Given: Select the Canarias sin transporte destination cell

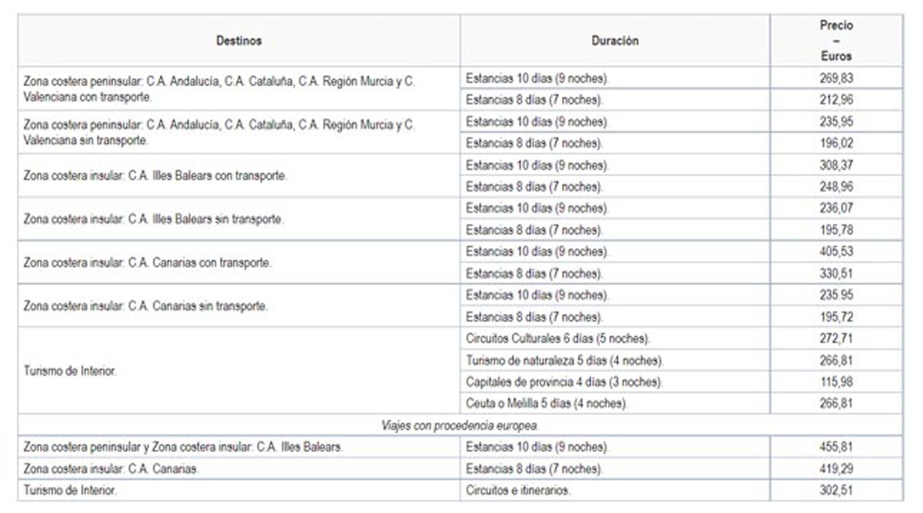Looking at the screenshot, I should pos(239,306).
